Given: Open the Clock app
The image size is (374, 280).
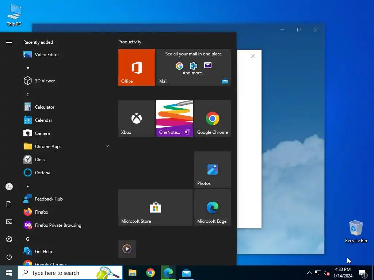Looking at the screenshot, I should coord(66,160).
